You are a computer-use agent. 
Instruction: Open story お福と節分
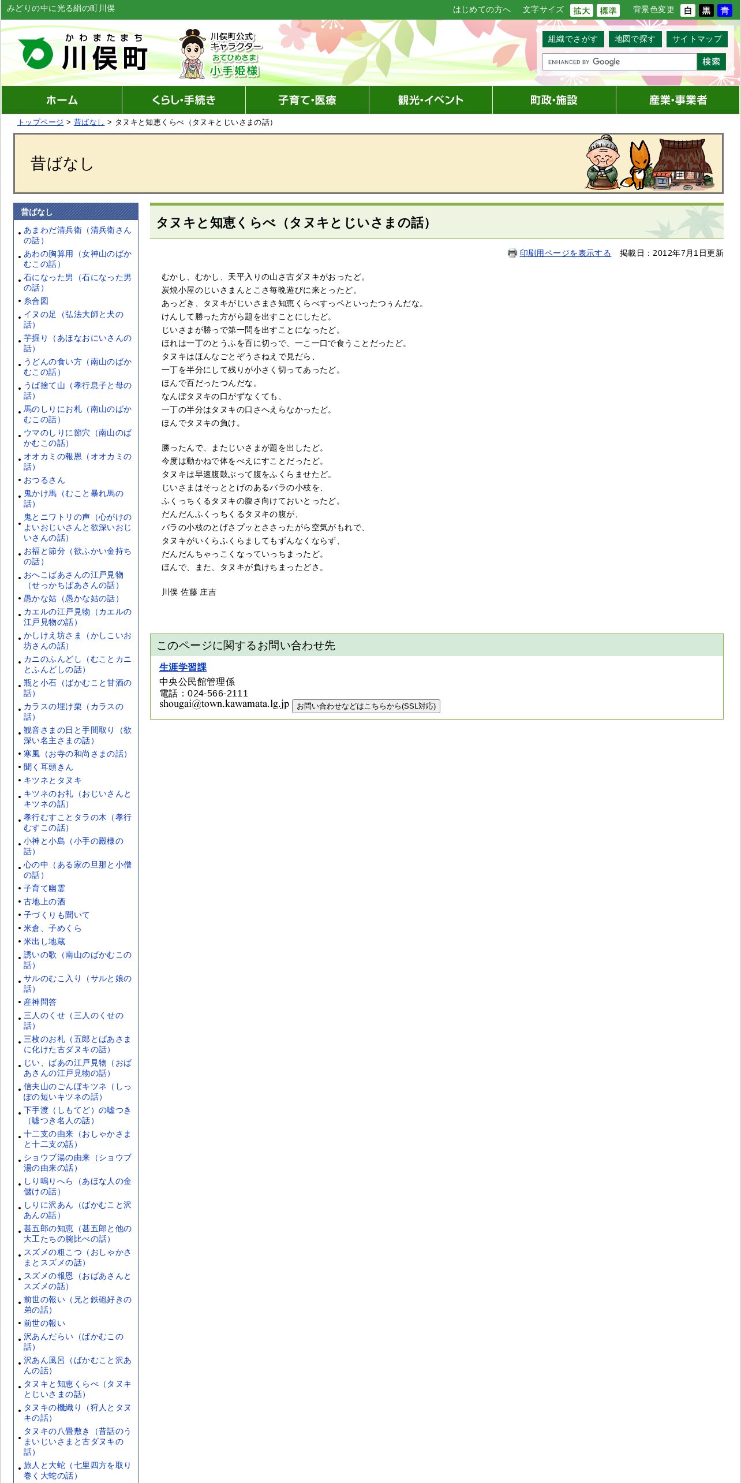pyautogui.click(x=77, y=556)
